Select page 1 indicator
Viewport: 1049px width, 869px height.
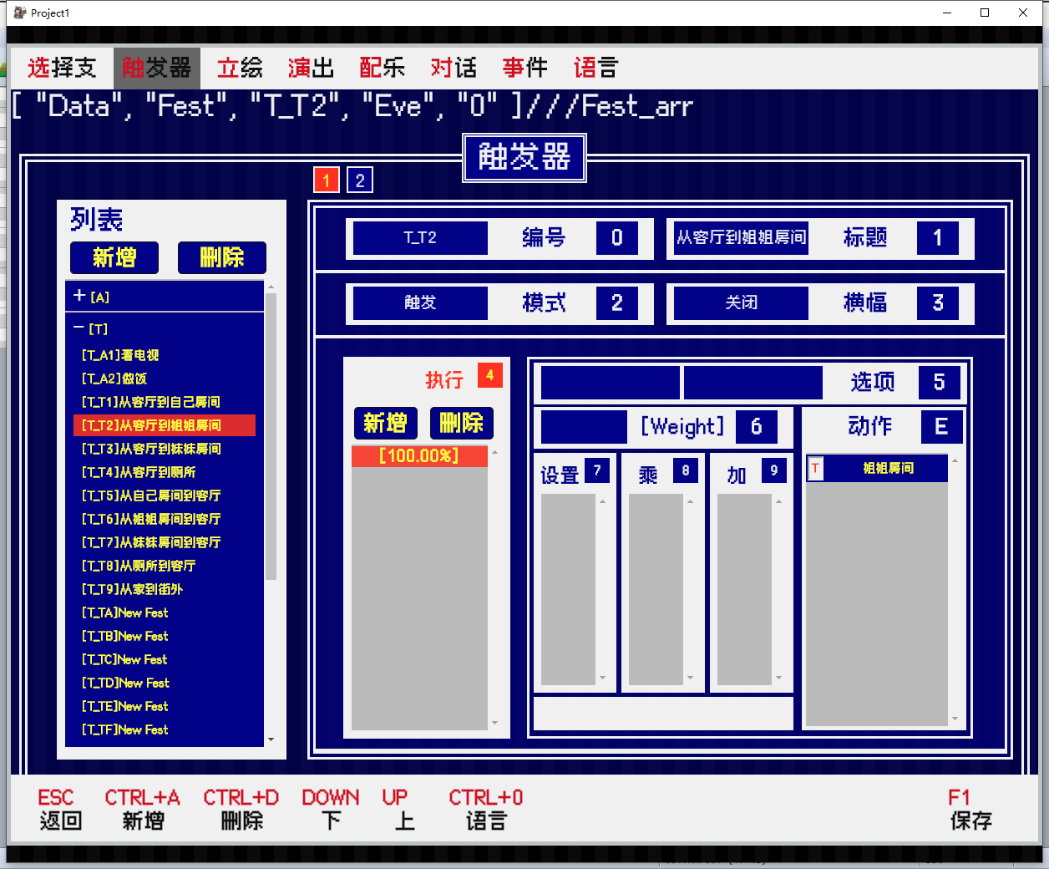click(327, 180)
